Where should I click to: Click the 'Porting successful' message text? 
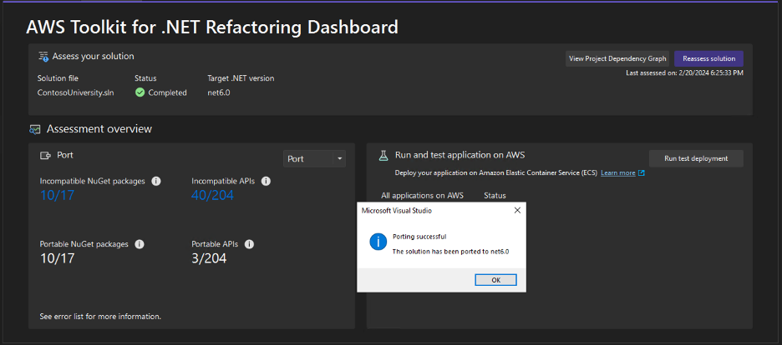(419, 237)
